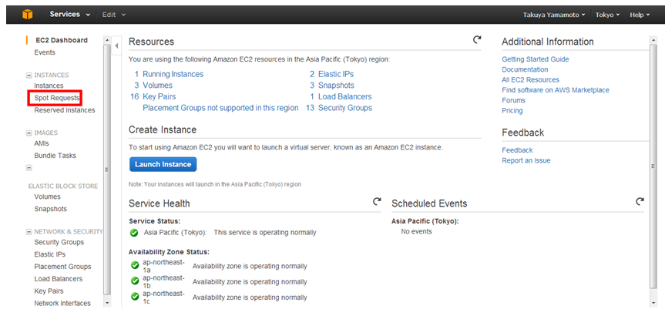Open Volumes in the sidebar
Image resolution: width=665 pixels, height=316 pixels.
coord(48,197)
